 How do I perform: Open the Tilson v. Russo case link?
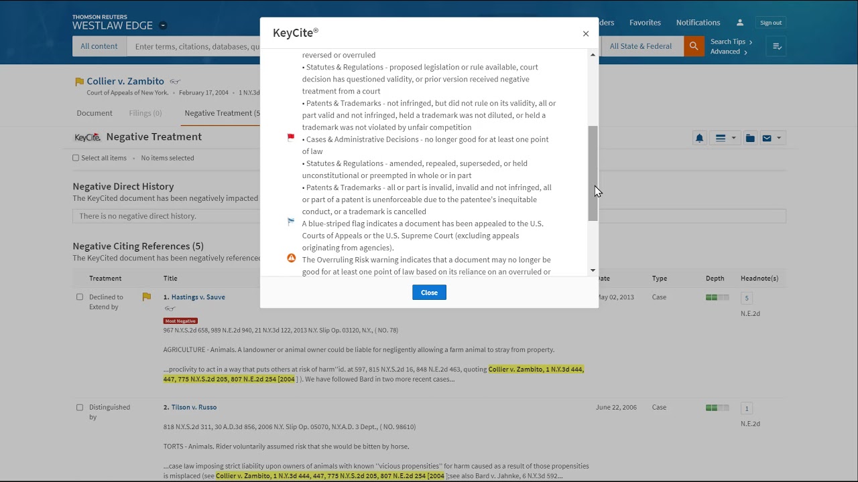click(x=194, y=407)
